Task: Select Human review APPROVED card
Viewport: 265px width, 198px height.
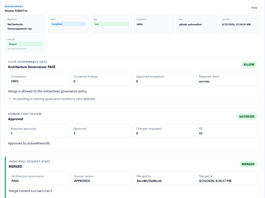Action: (101, 178)
